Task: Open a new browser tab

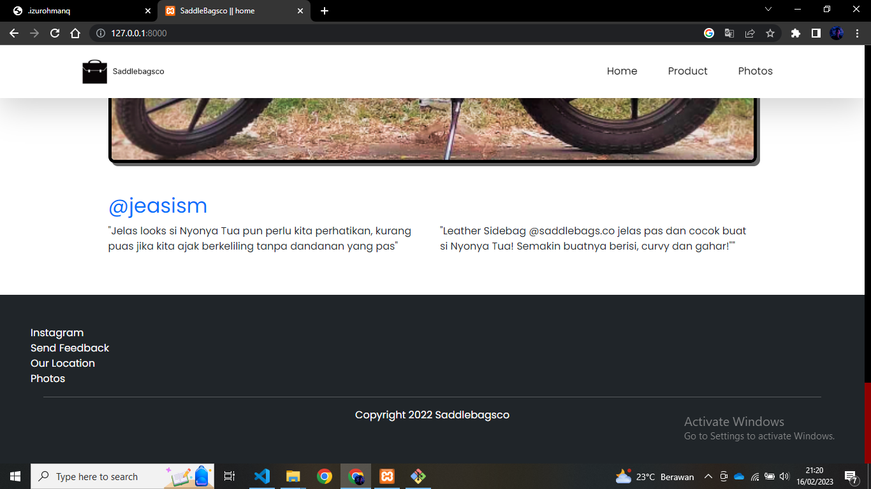Action: tap(325, 11)
